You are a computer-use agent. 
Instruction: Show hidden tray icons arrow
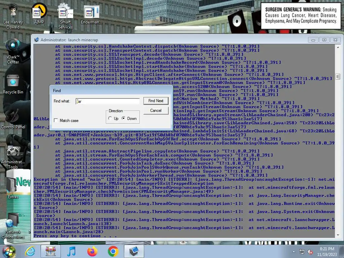point(294,252)
